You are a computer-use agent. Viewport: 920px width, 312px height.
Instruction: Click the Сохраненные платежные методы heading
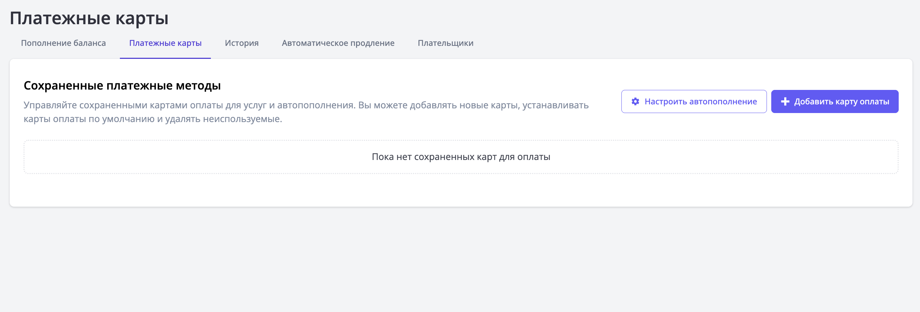coord(122,86)
